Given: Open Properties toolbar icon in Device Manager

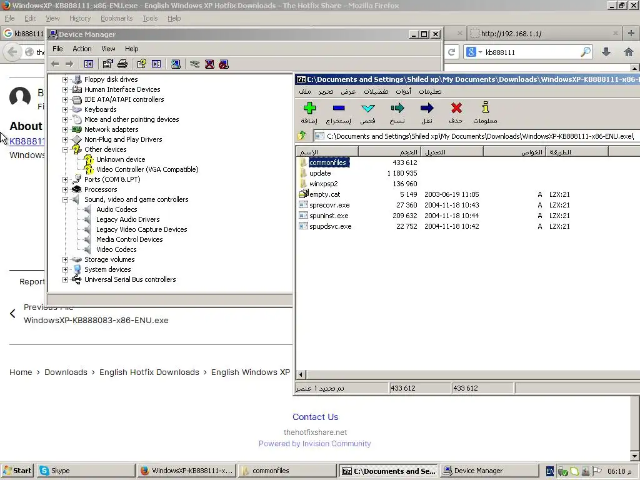Looking at the screenshot, I should pos(107,64).
